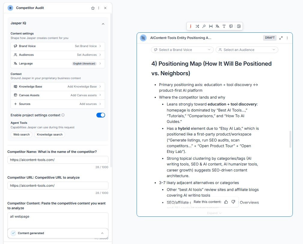Click the Canvas Assets grid icon
Image resolution: width=303 pixels, height=244 pixels.
[x=15, y=95]
